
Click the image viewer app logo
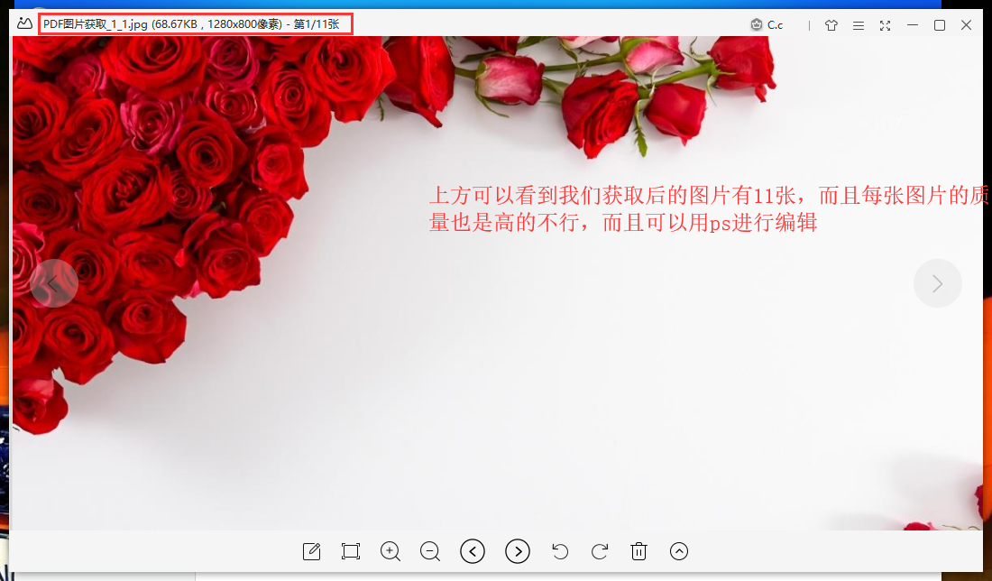(24, 24)
